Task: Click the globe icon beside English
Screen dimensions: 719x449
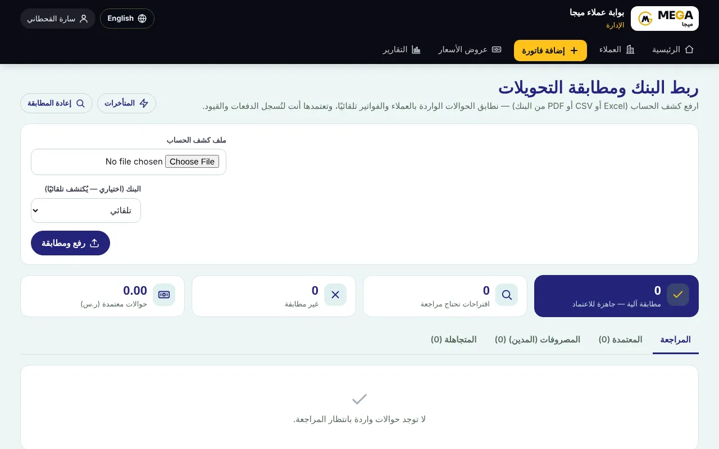Action: coord(142,19)
